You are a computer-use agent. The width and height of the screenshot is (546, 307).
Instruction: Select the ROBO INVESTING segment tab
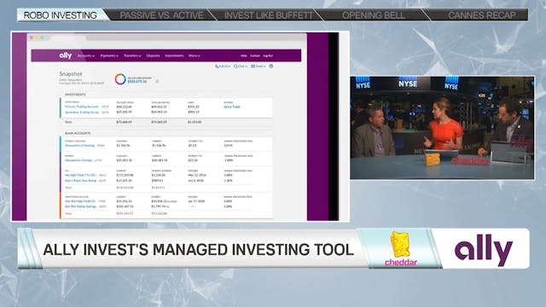click(x=61, y=15)
